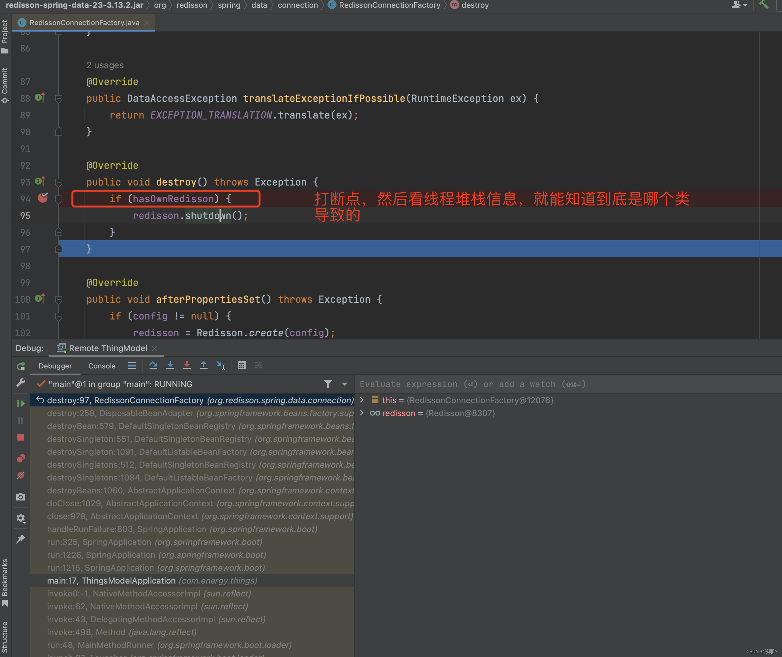This screenshot has width=782, height=657.
Task: Click the Run to Cursor icon
Action: pos(221,365)
